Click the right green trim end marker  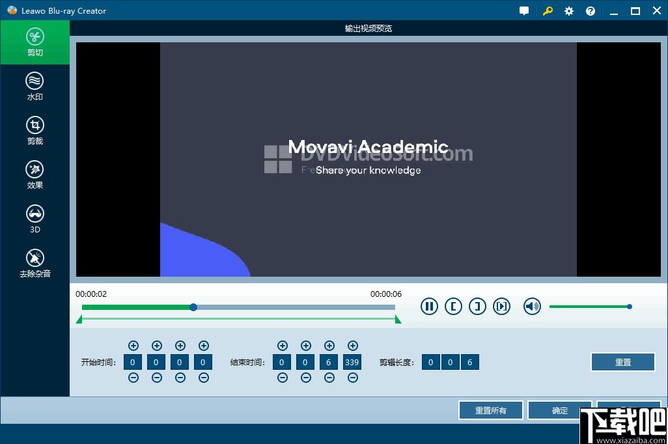(x=398, y=320)
